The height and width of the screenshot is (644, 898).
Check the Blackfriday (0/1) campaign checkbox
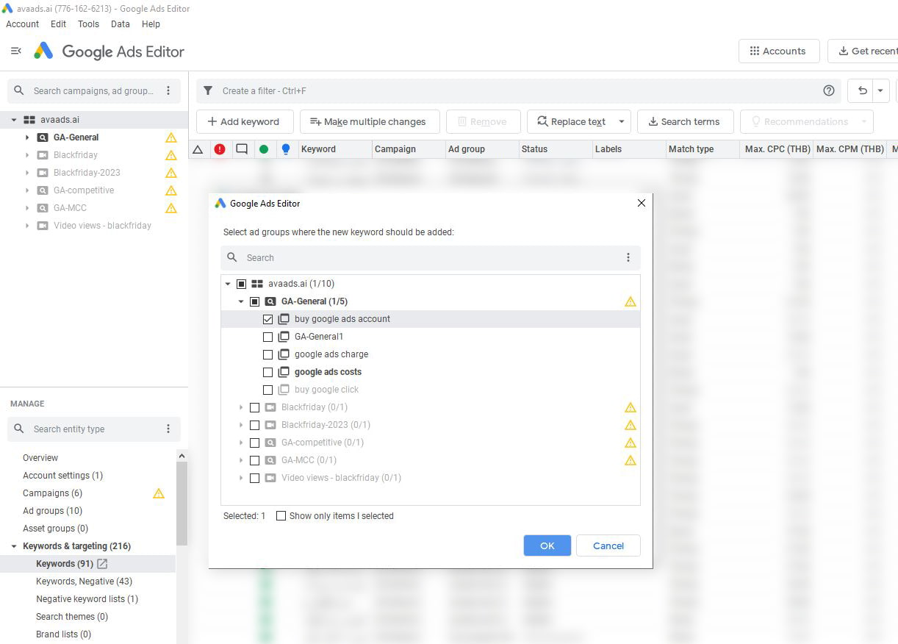[254, 407]
